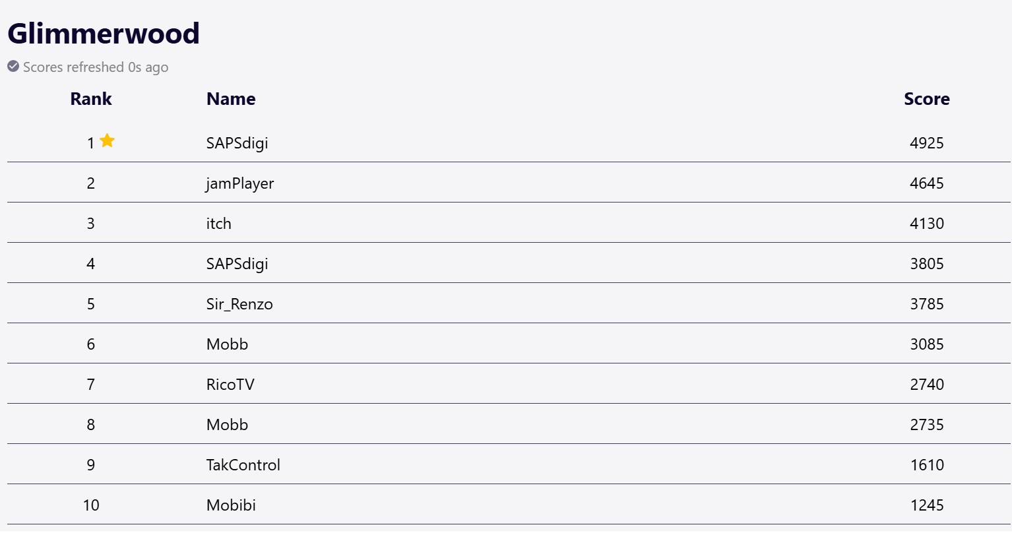This screenshot has height=533, width=1012.
Task: Click the checkmark icon beside Scores refreshed
Action: [x=13, y=67]
